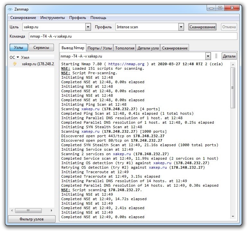
Task: Switch to the Топология tab
Action: (124, 48)
